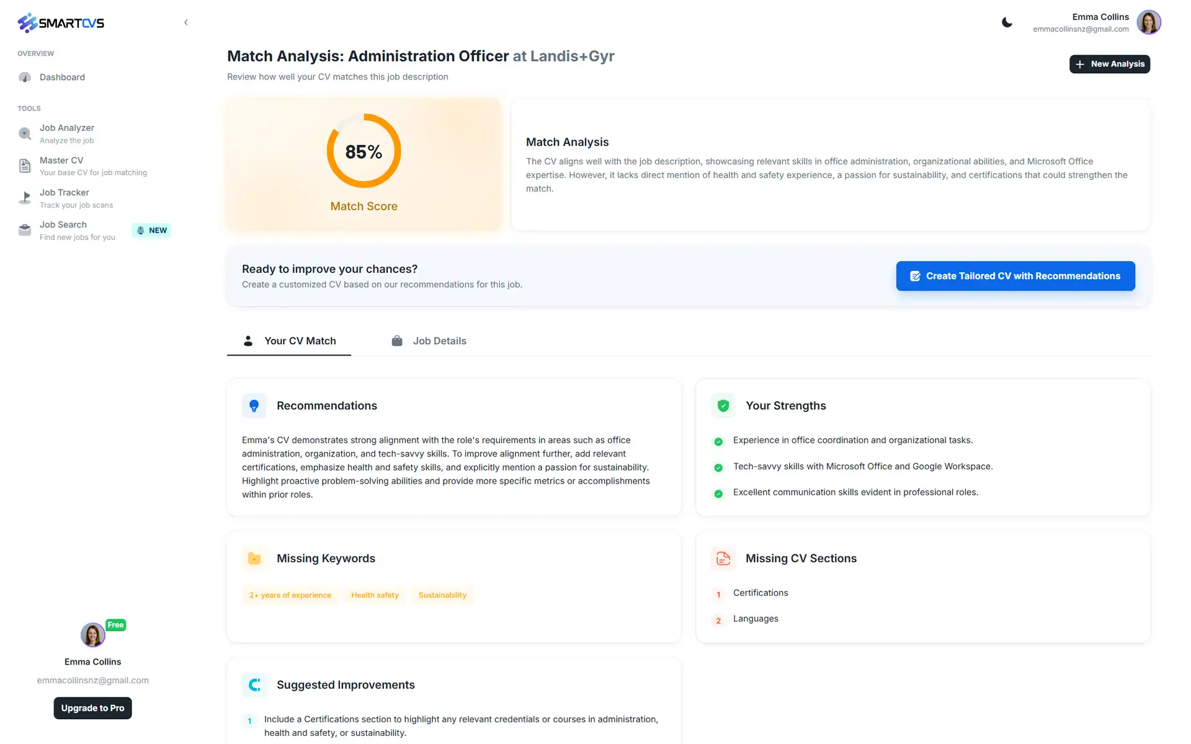Select the Job Analyzer tool icon

pyautogui.click(x=25, y=133)
